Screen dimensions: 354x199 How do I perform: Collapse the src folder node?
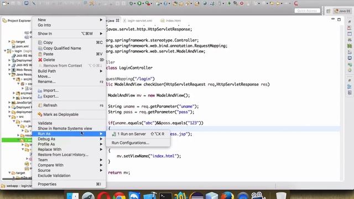[9, 117]
